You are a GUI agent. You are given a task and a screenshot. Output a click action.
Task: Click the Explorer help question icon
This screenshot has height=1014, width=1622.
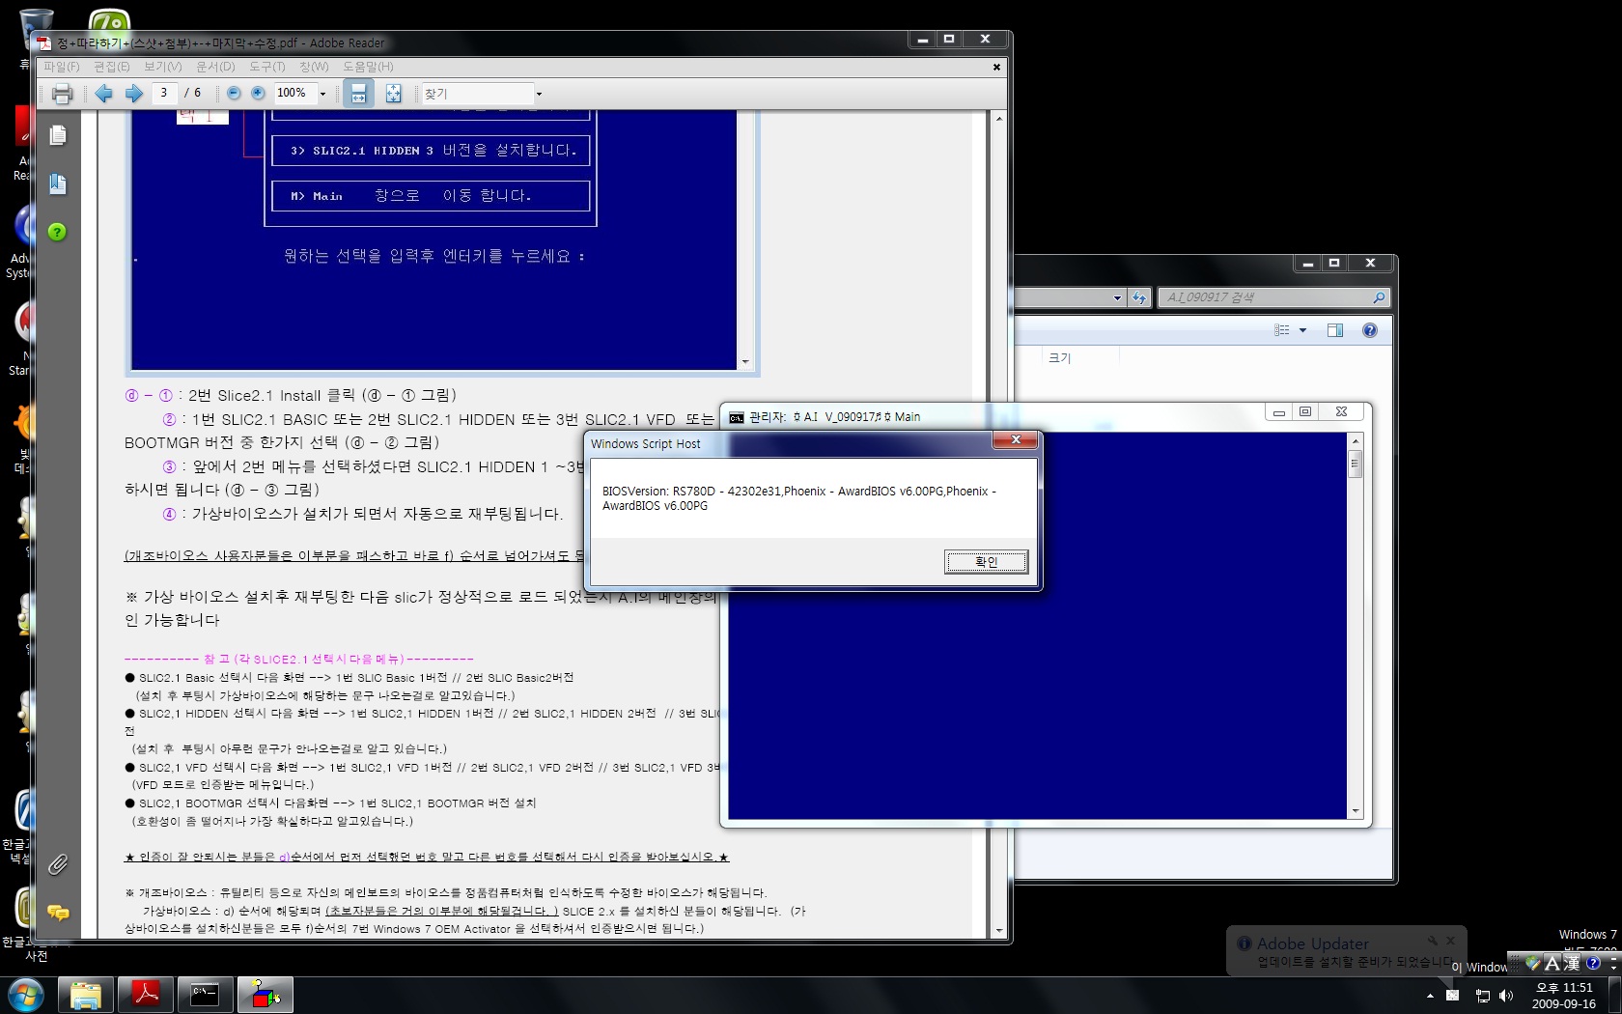(x=1369, y=330)
